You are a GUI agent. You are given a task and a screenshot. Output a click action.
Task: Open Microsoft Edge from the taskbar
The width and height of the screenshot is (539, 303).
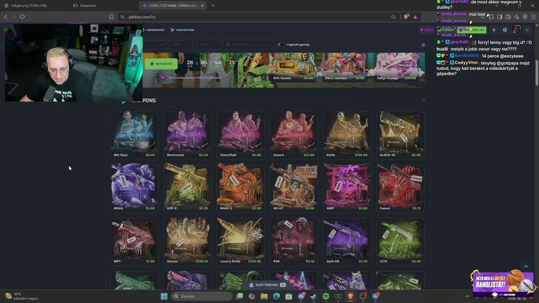pos(276,296)
